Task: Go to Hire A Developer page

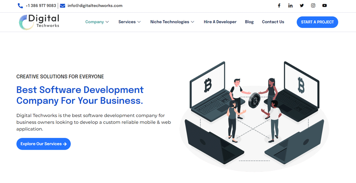Action: 220,22
